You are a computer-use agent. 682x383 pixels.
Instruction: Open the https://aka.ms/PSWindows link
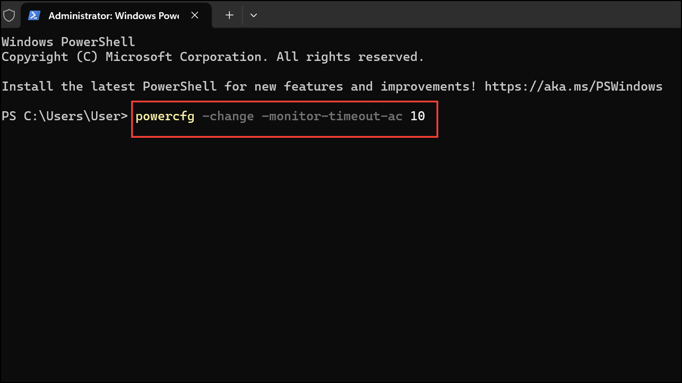573,86
